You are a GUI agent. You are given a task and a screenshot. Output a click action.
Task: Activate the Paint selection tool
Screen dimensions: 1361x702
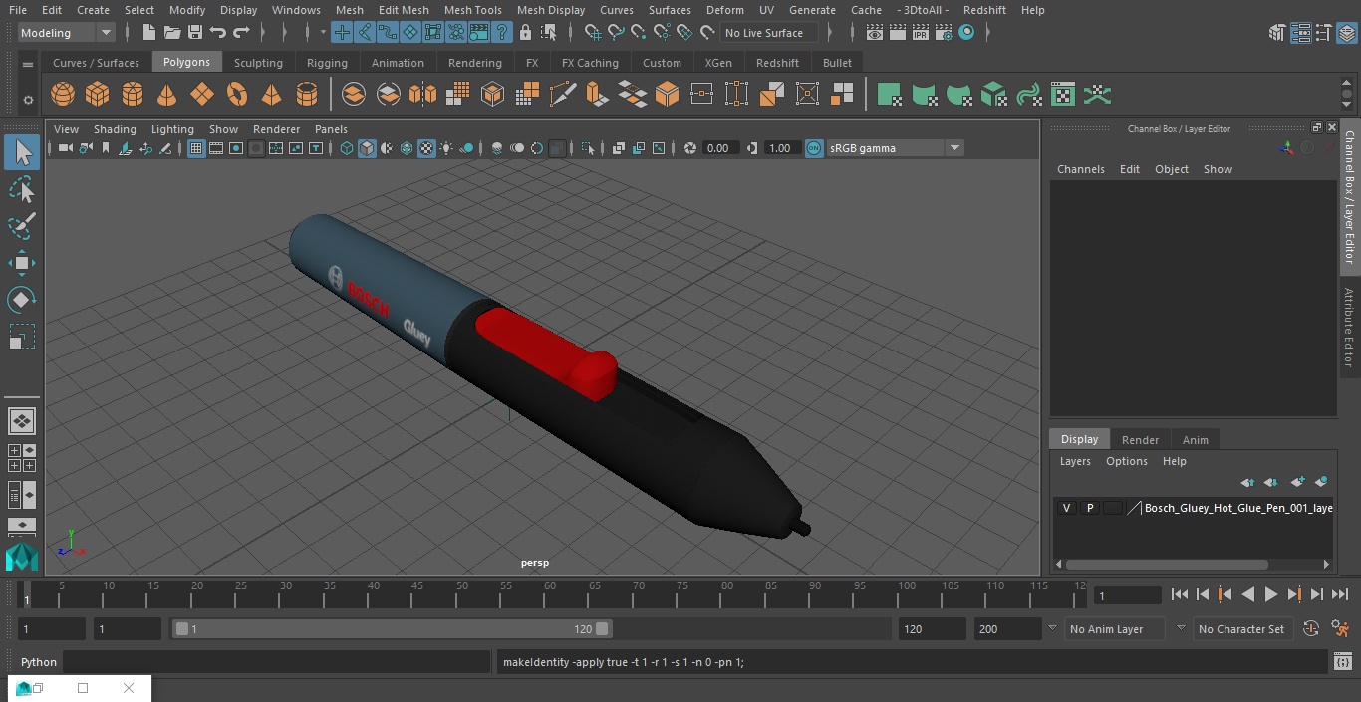coord(21,226)
